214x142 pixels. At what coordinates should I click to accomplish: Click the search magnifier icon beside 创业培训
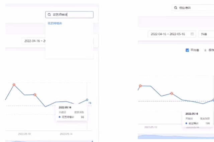(176, 7)
